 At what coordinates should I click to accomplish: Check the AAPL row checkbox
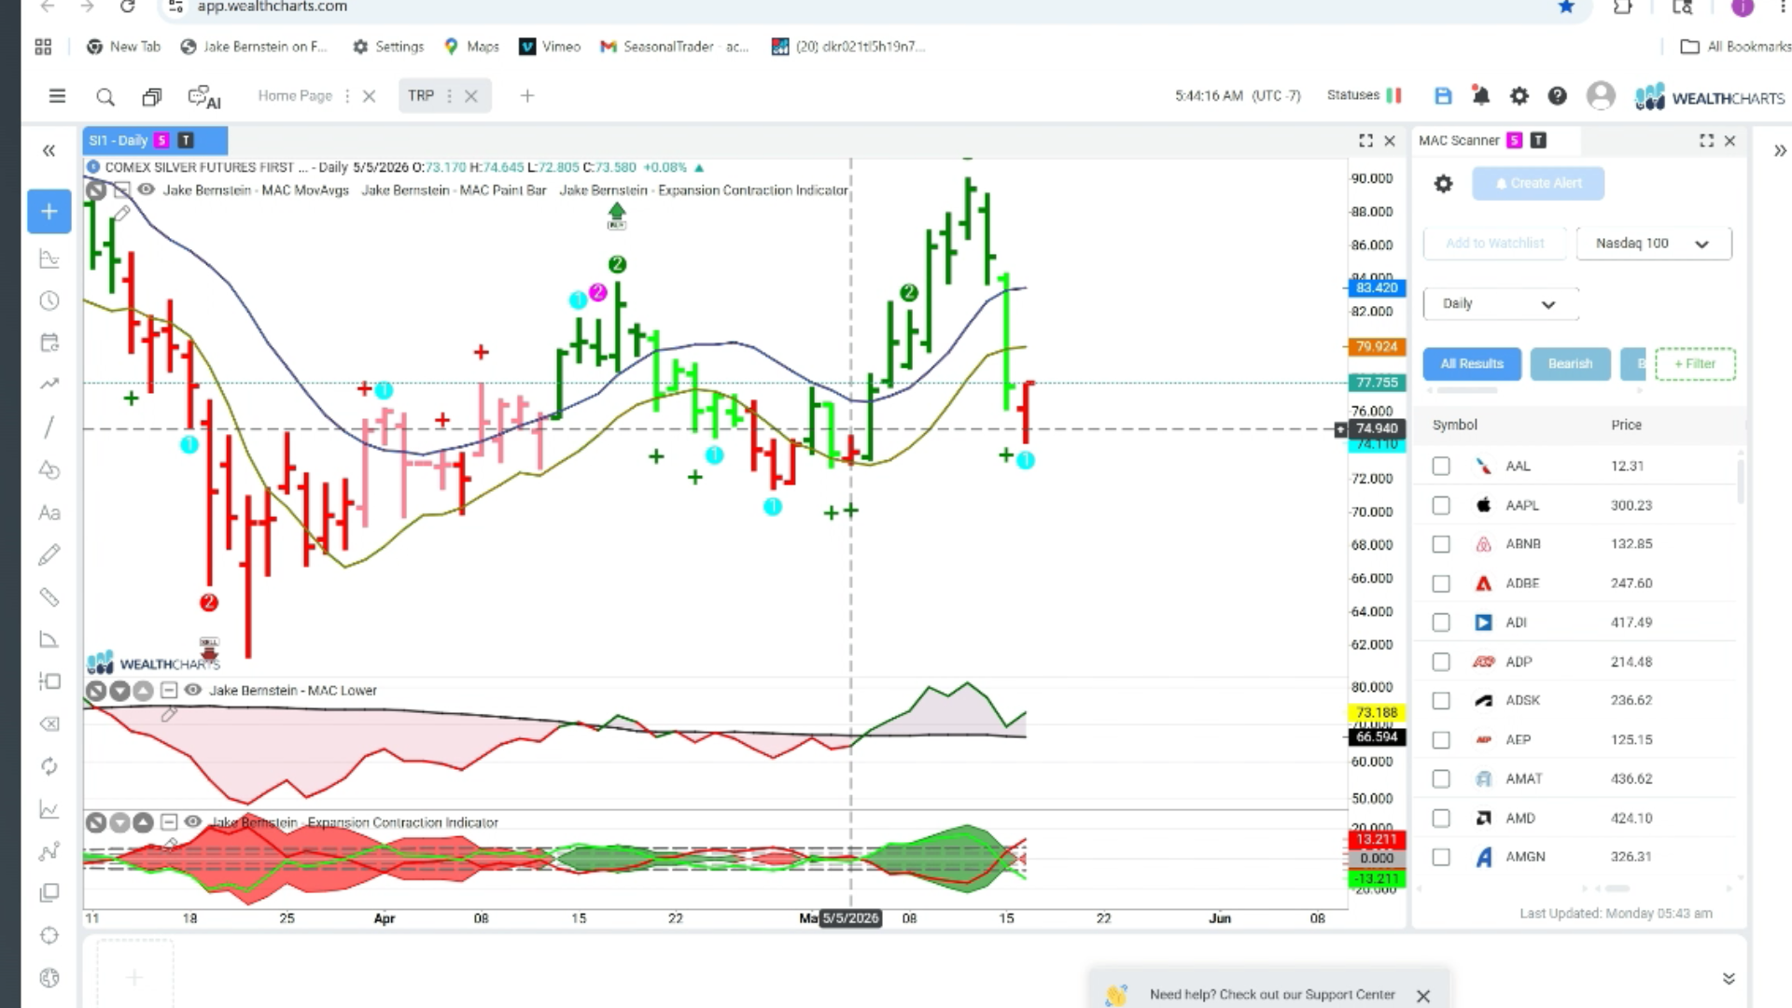[x=1441, y=505]
